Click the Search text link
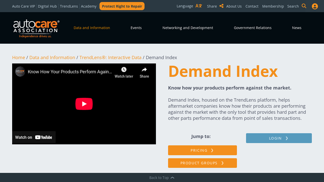 (293, 6)
